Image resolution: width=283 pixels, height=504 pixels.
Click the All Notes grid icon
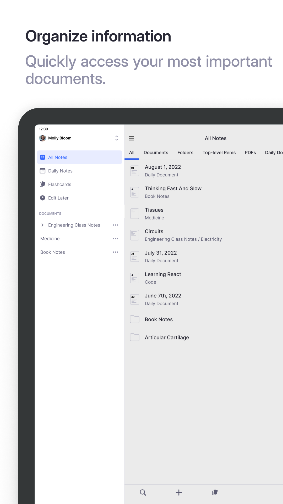(42, 157)
